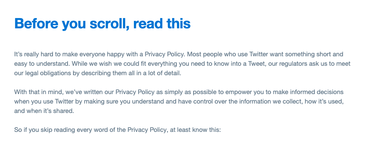Click the "Before you scroll, read this" heading
The image size is (378, 161).
pos(102,24)
